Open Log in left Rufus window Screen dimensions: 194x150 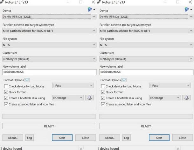(x=30, y=138)
